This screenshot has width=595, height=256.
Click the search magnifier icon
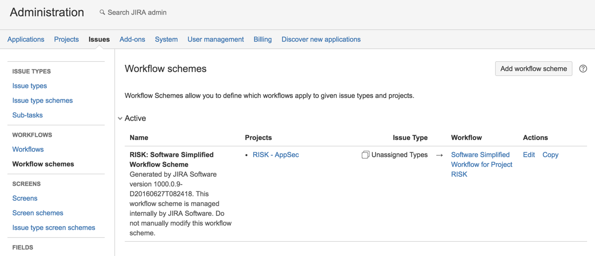pos(102,12)
